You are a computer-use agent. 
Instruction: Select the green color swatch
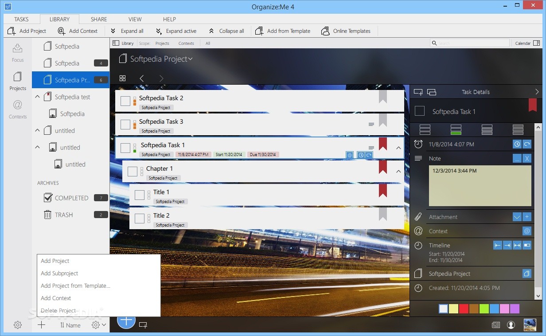tap(484, 309)
